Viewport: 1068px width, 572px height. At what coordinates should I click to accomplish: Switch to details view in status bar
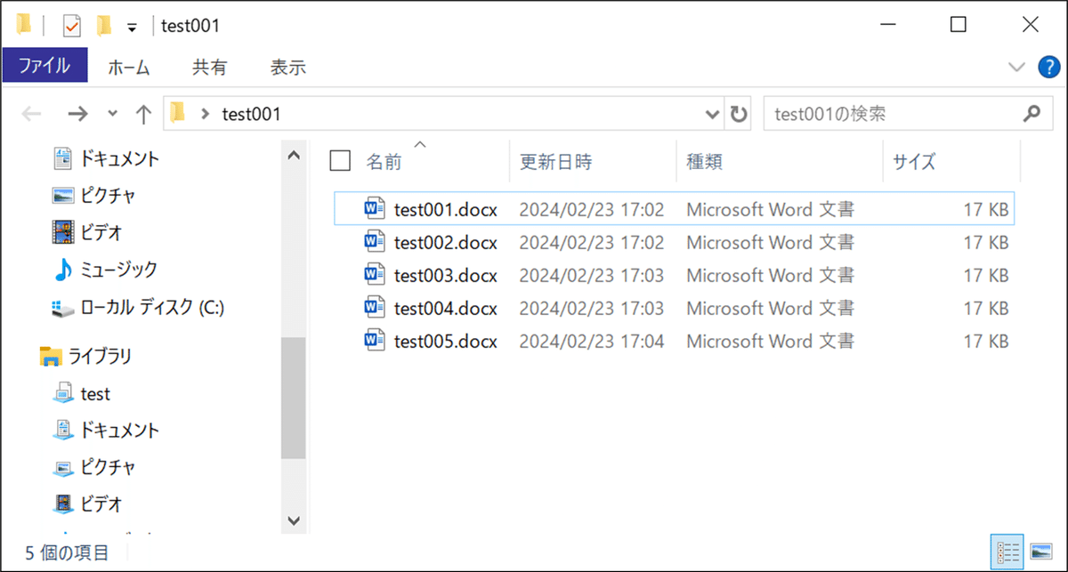[1006, 552]
